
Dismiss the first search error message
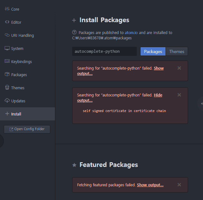click(179, 68)
